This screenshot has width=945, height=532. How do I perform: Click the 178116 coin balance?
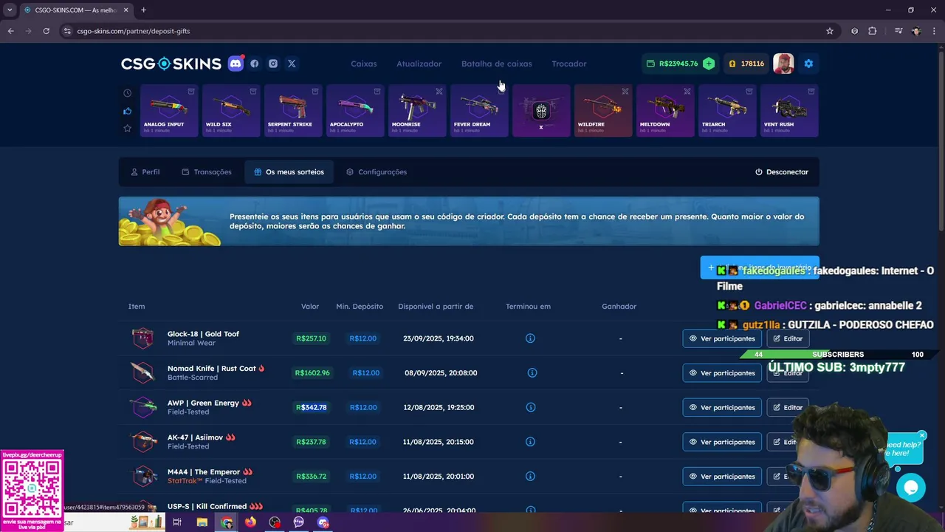pyautogui.click(x=746, y=64)
